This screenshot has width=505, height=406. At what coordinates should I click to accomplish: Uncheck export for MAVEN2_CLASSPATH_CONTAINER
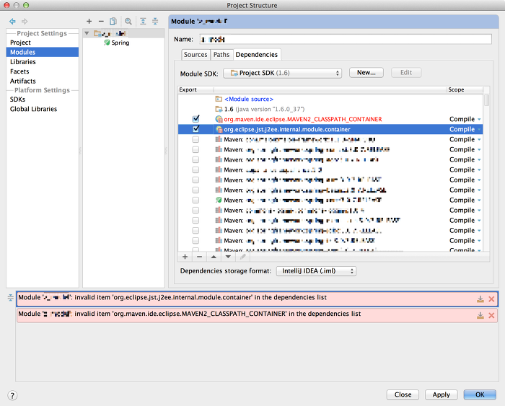[x=196, y=119]
